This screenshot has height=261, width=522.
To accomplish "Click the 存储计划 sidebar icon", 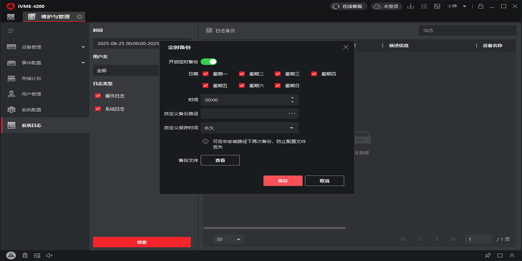I will pos(12,78).
